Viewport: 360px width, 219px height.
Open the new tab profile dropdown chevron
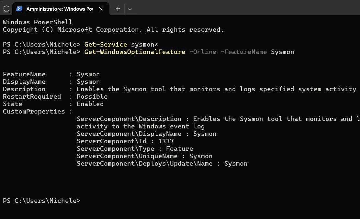click(x=130, y=9)
